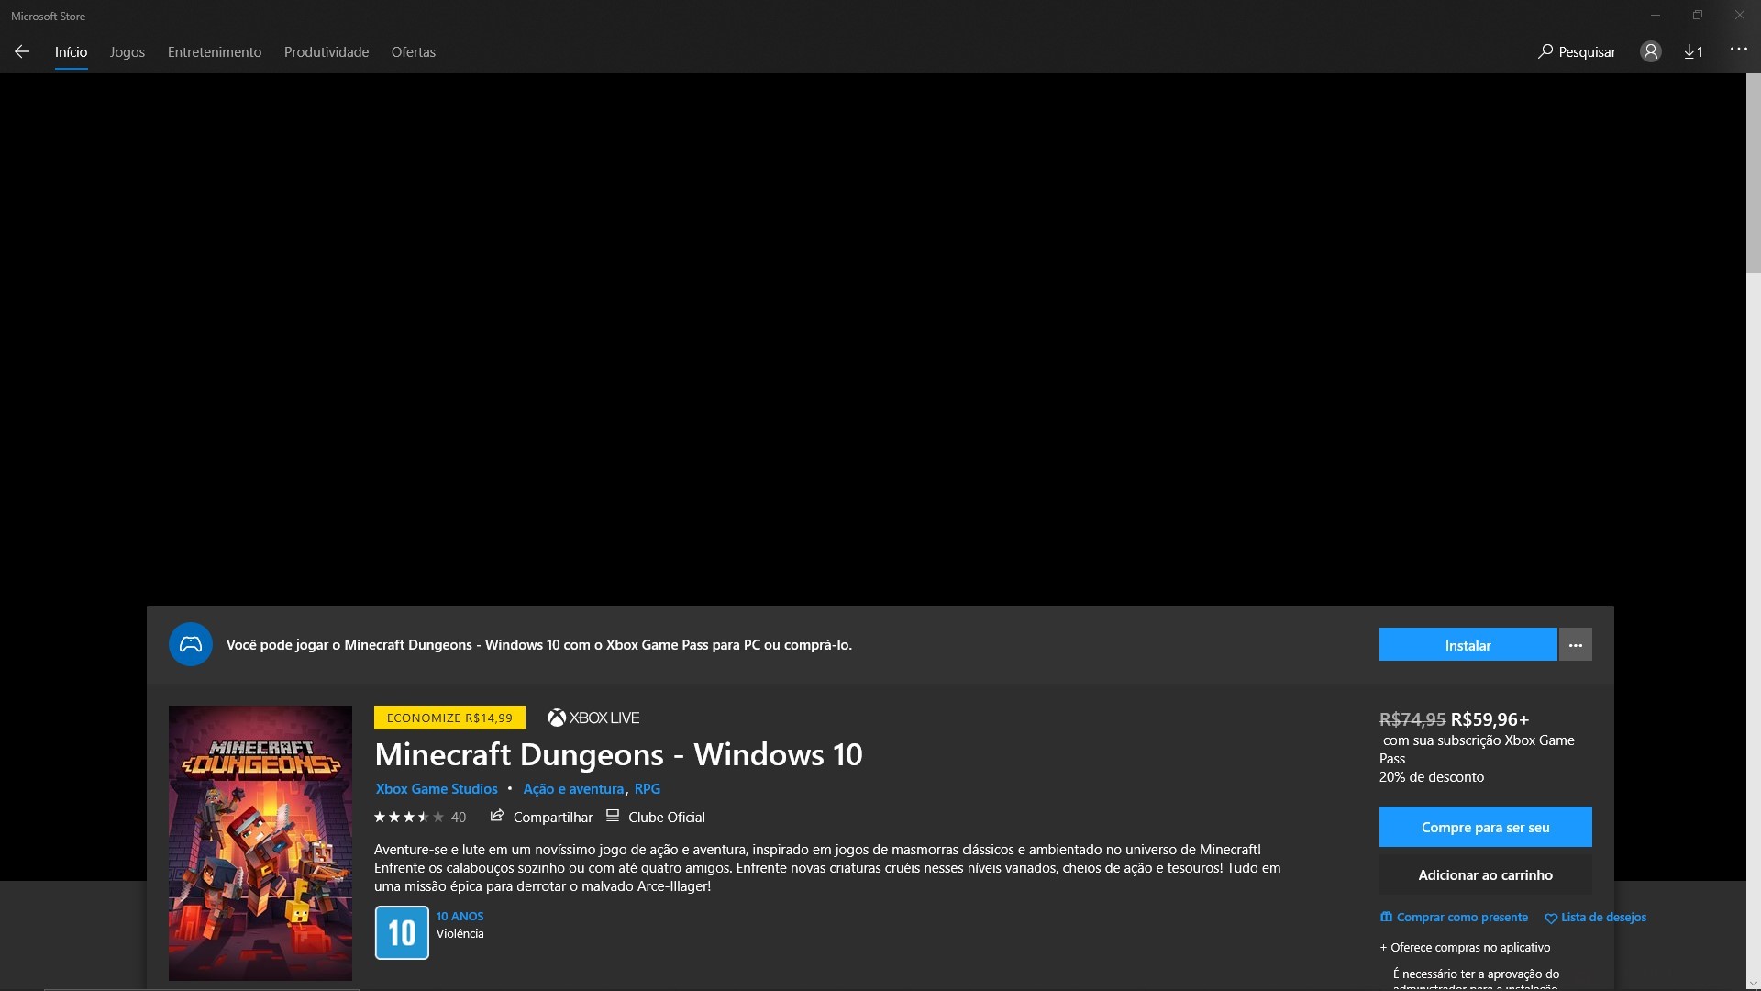Click Compre para ser seu button
Image resolution: width=1761 pixels, height=991 pixels.
(x=1486, y=828)
